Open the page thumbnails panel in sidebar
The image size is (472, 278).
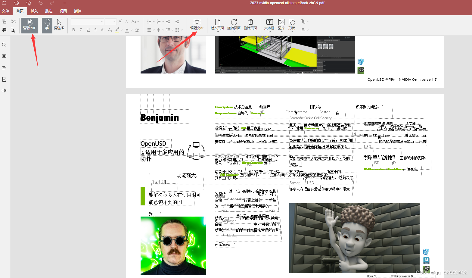coord(4,79)
